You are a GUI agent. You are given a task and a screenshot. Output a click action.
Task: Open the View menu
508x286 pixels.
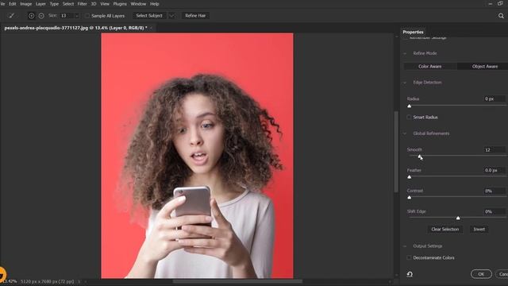(x=105, y=4)
